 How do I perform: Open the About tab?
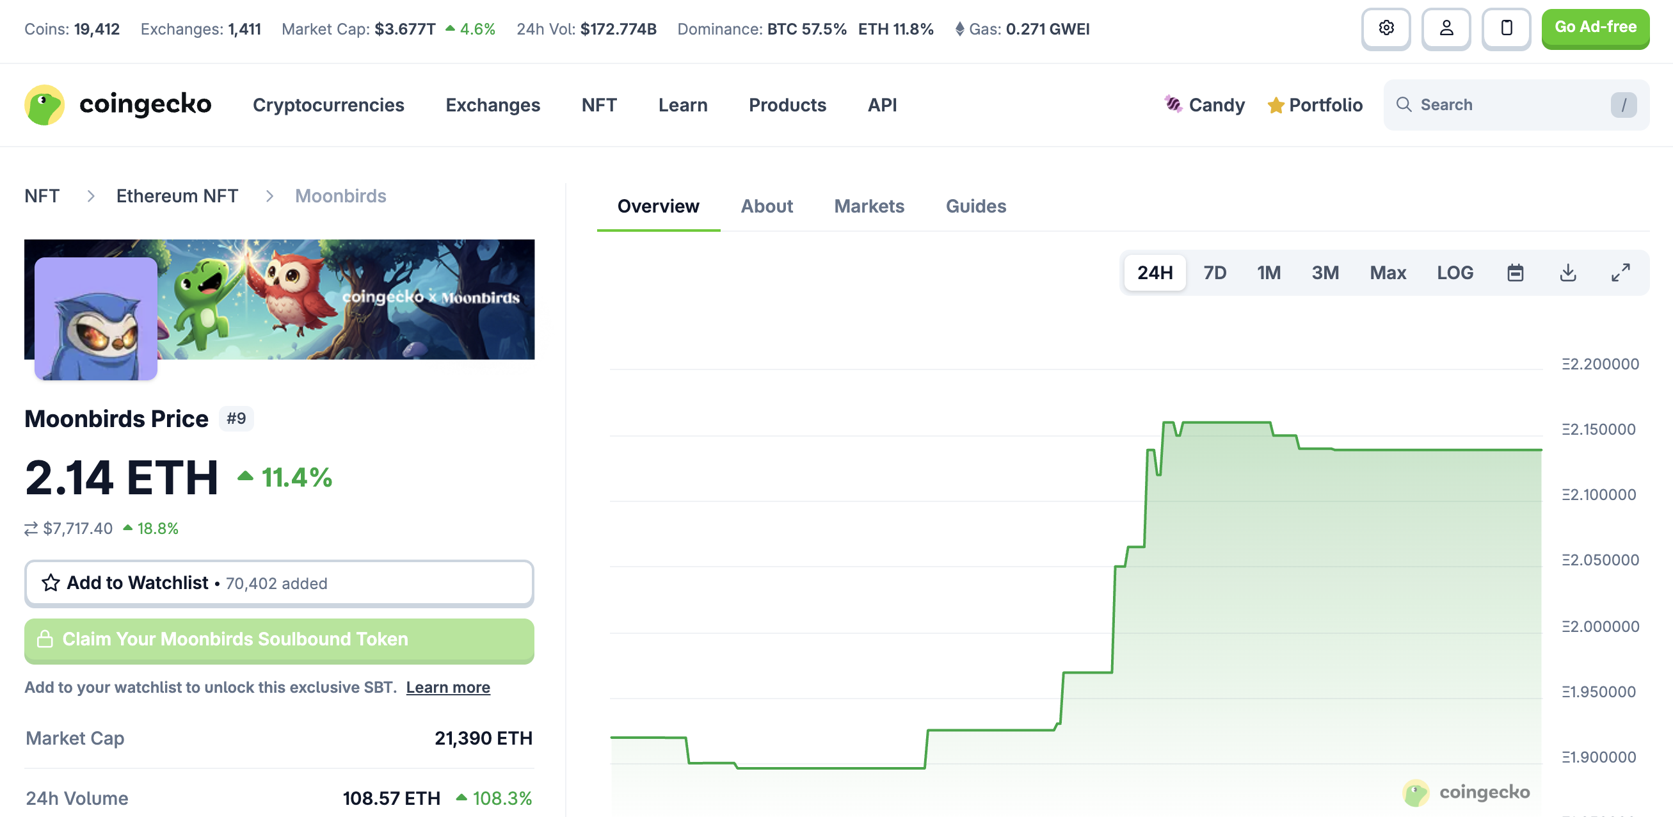766,206
